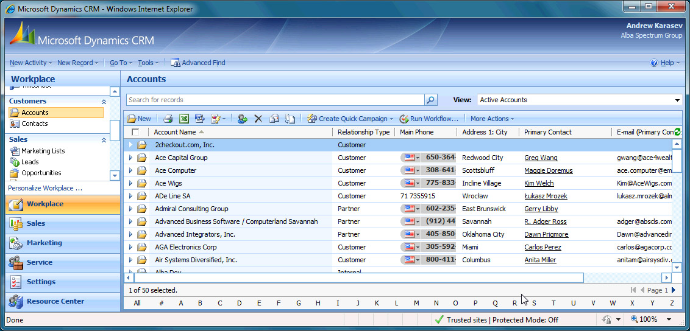
Task: Delete selected account with X icon
Action: point(258,119)
